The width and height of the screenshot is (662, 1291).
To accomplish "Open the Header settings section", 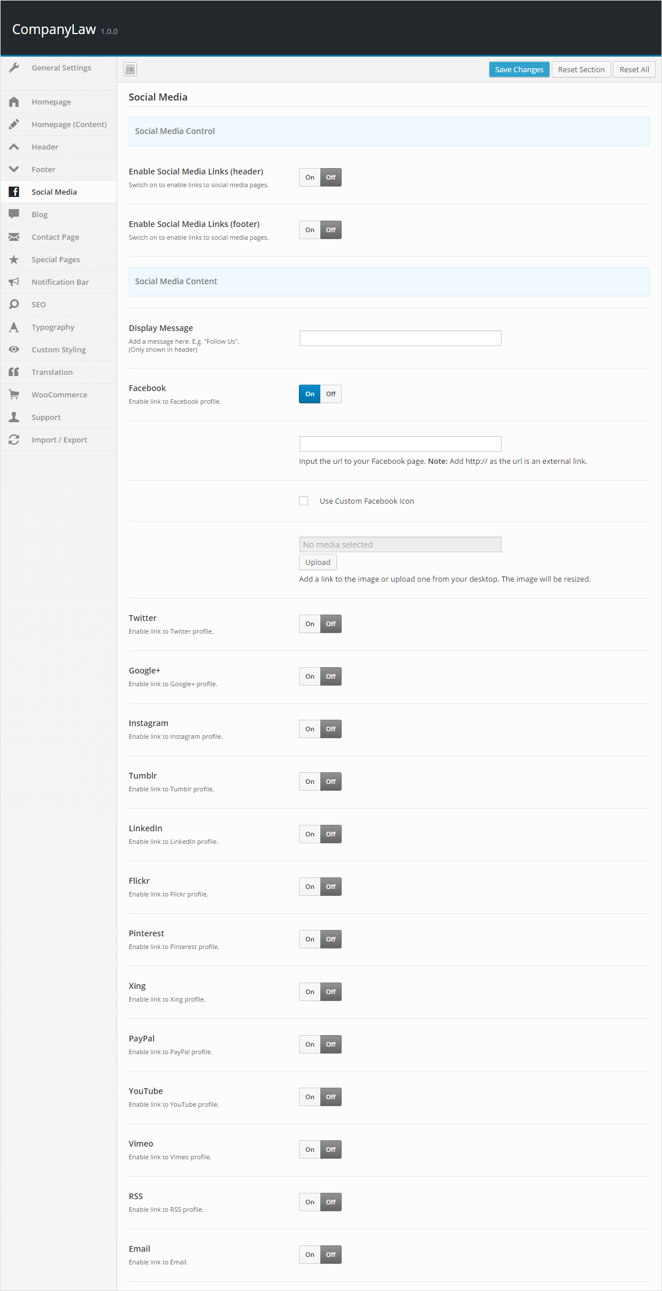I will tap(45, 147).
